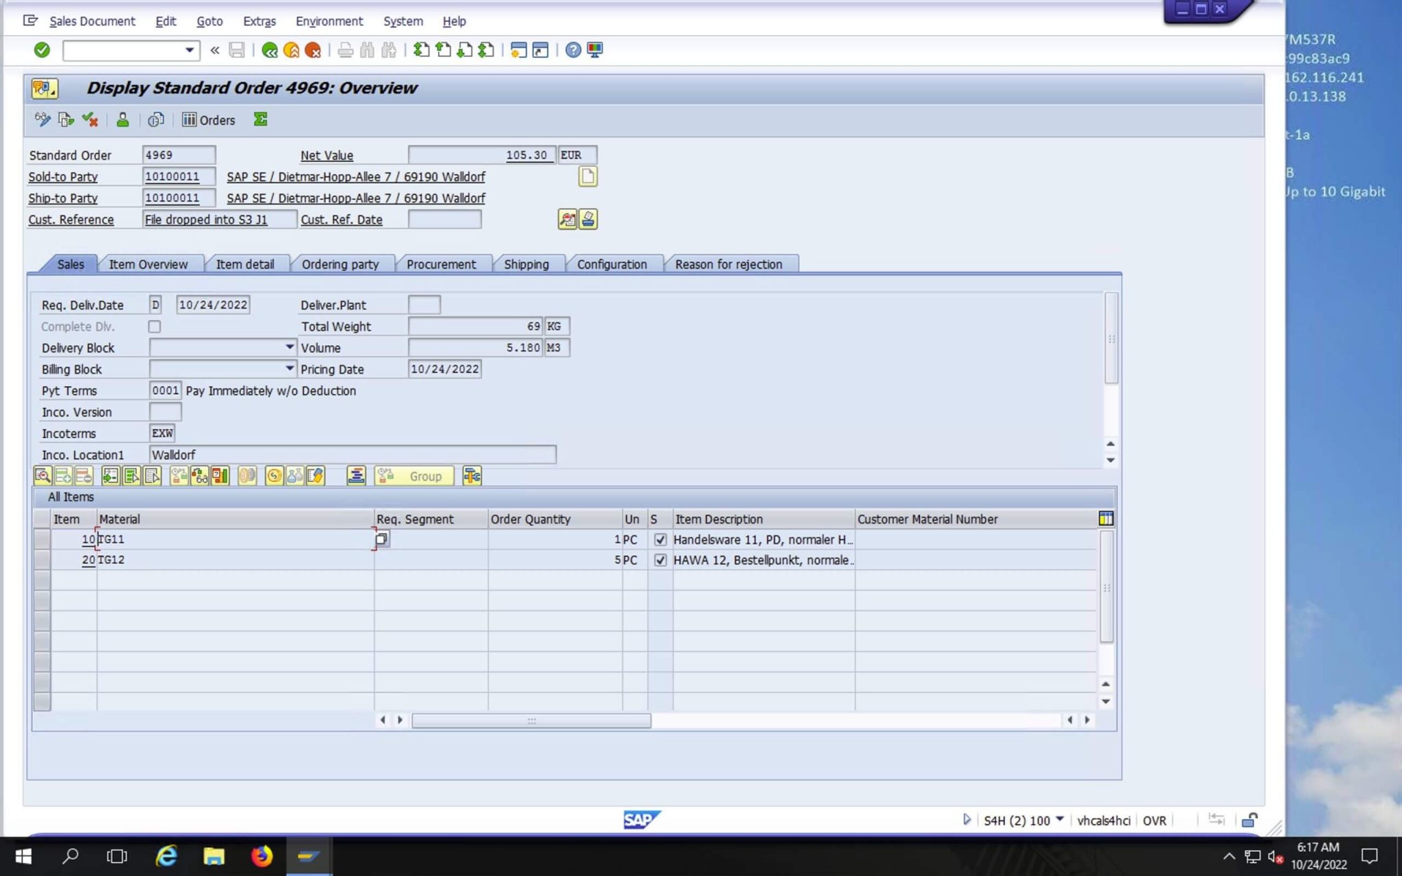Open the Billing Block dropdown
Viewport: 1402px width, 876px height.
(x=288, y=368)
